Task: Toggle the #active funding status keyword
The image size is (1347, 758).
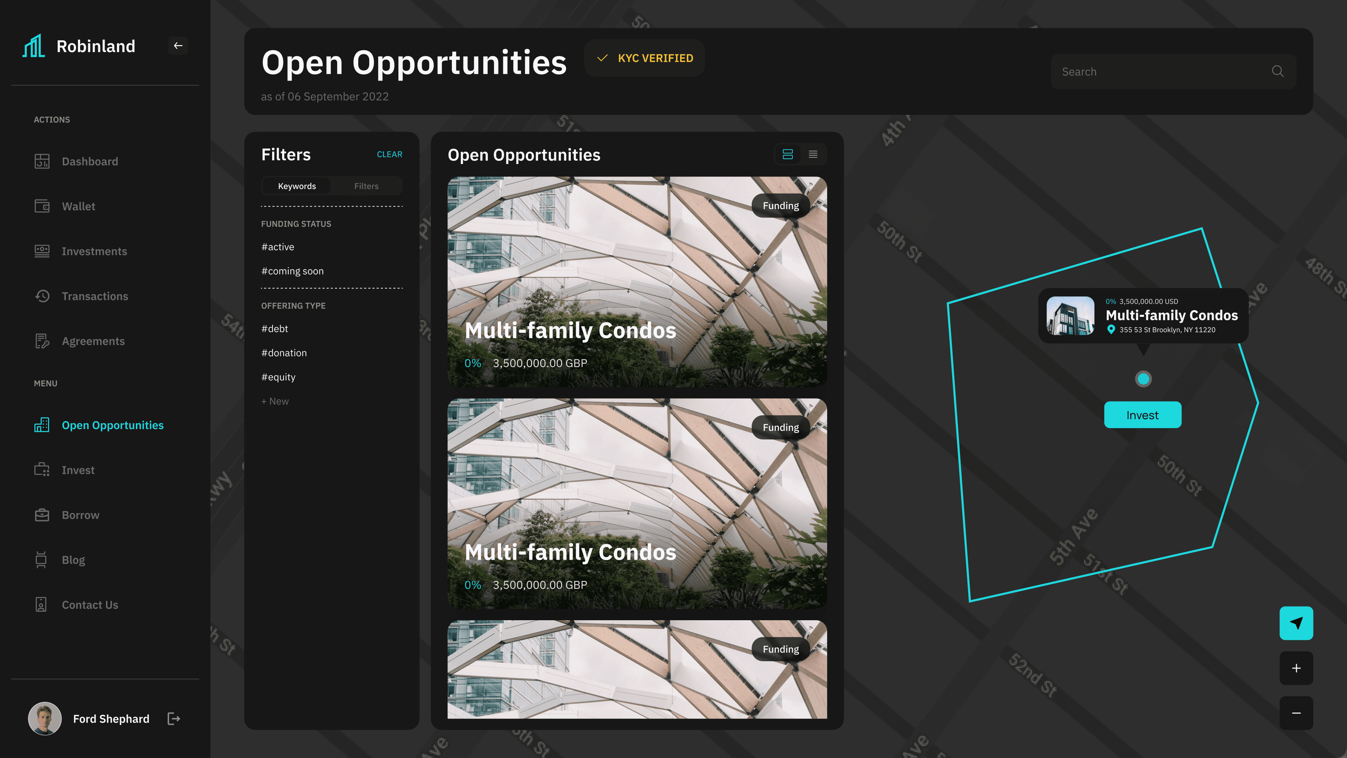Action: tap(278, 247)
